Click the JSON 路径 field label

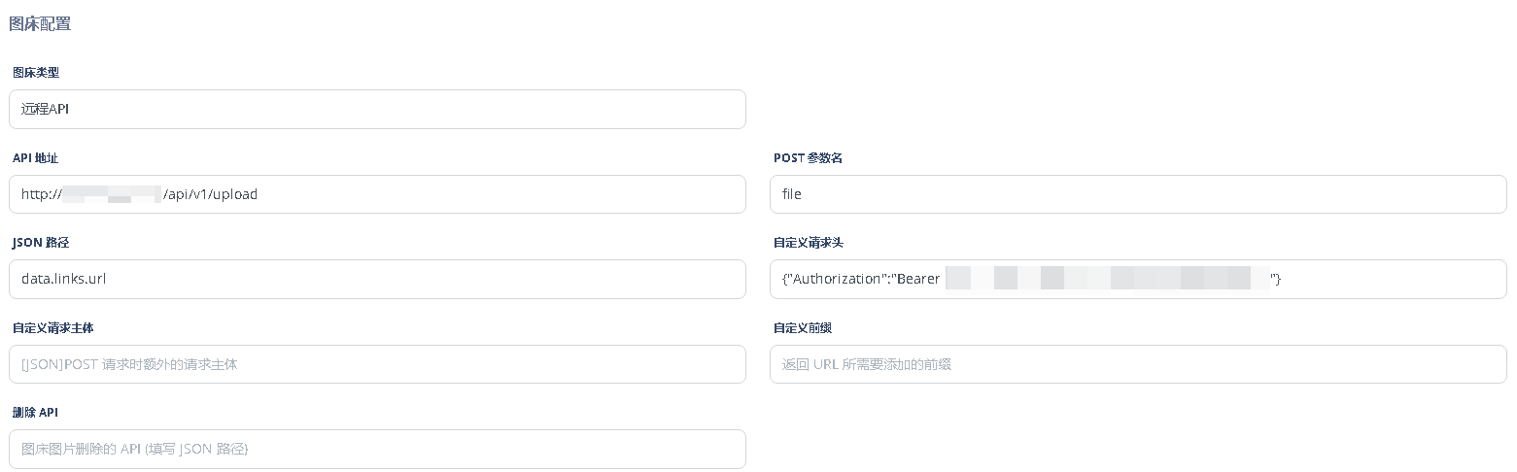[40, 243]
